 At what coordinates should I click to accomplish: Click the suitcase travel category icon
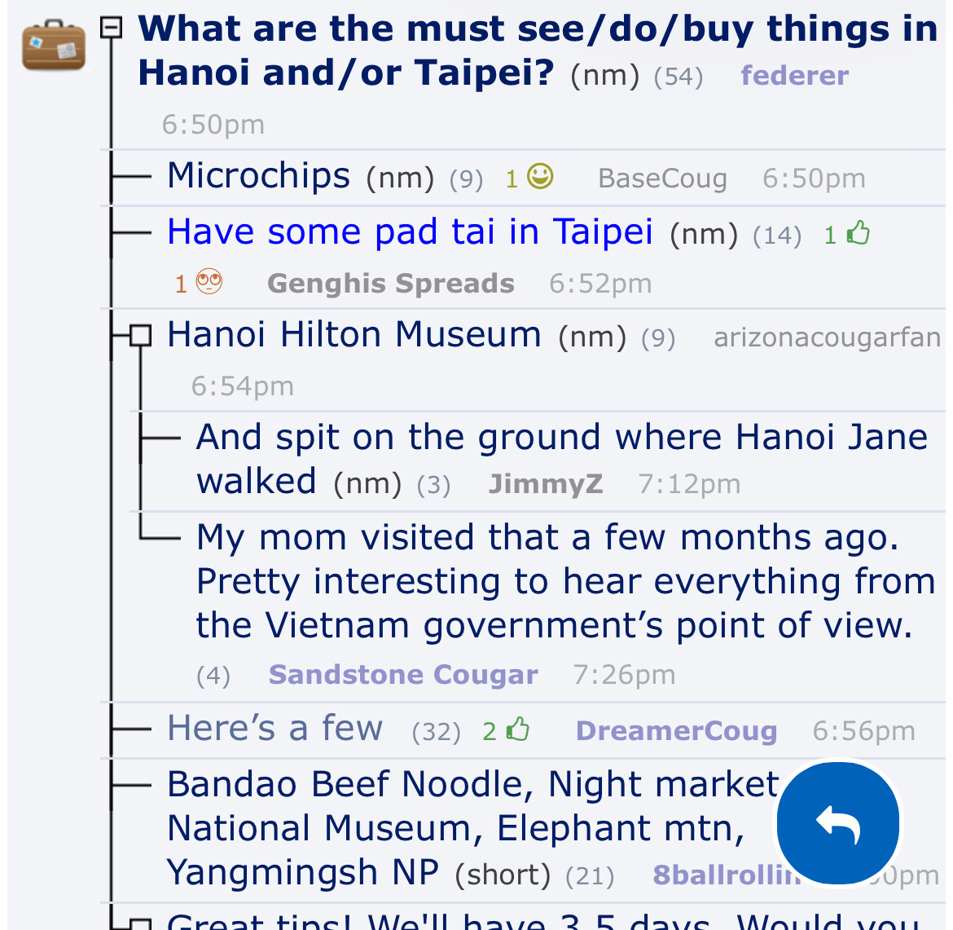(x=54, y=48)
